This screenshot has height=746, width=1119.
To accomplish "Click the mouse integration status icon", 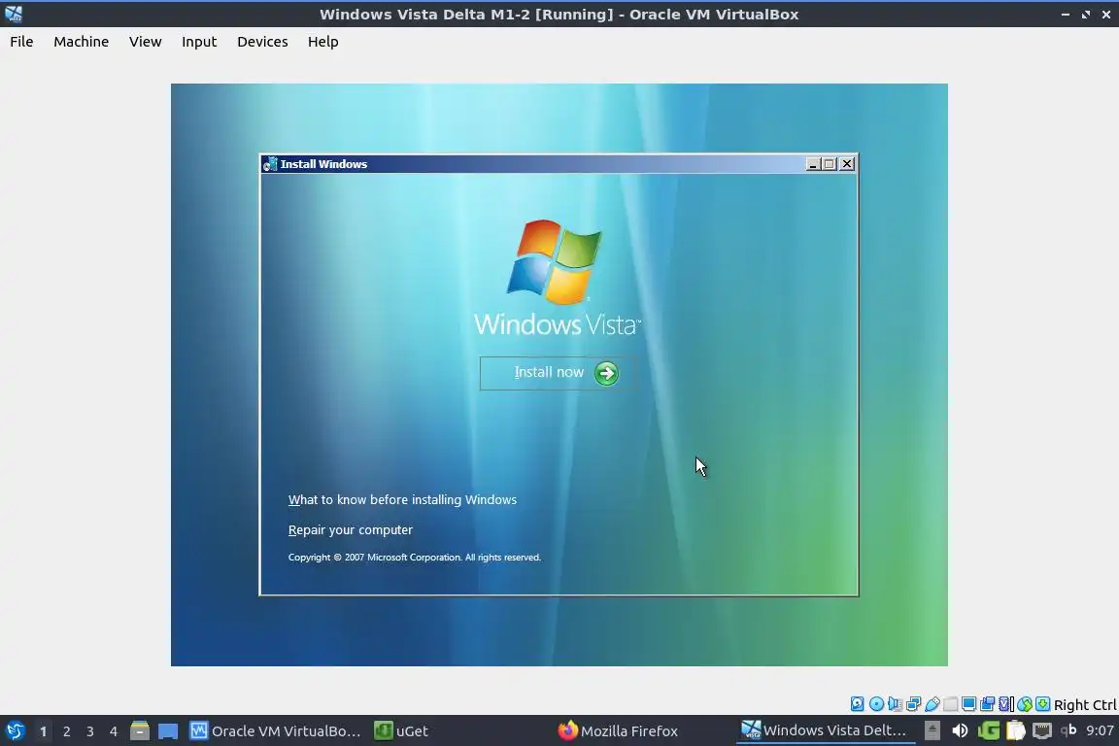I will click(1025, 704).
